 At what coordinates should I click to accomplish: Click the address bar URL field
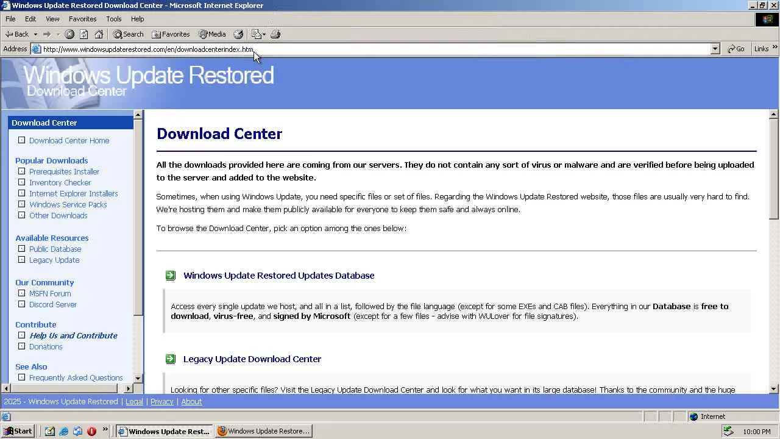(x=375, y=49)
